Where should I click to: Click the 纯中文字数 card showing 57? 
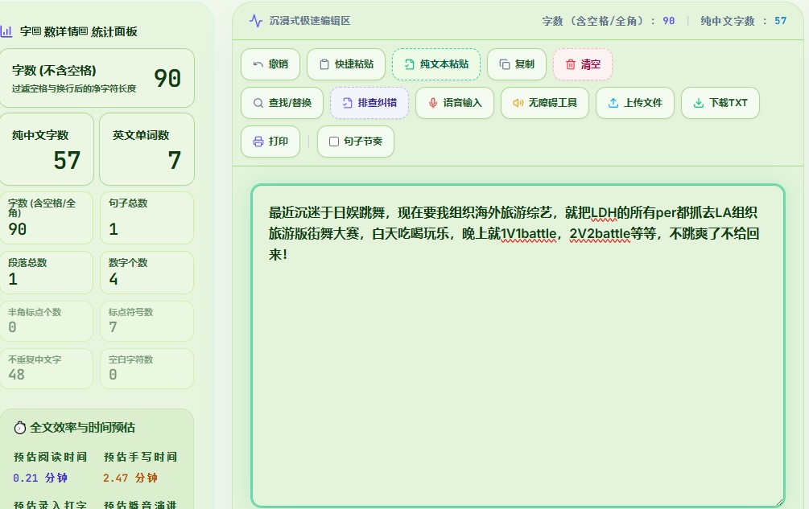tap(47, 150)
